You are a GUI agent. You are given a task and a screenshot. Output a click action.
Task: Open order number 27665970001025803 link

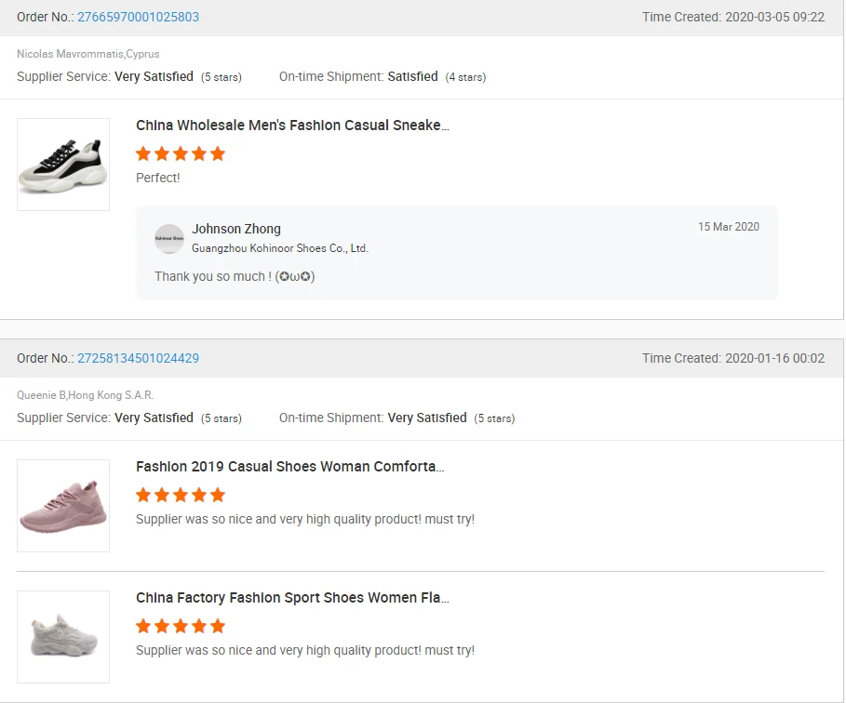click(x=138, y=17)
